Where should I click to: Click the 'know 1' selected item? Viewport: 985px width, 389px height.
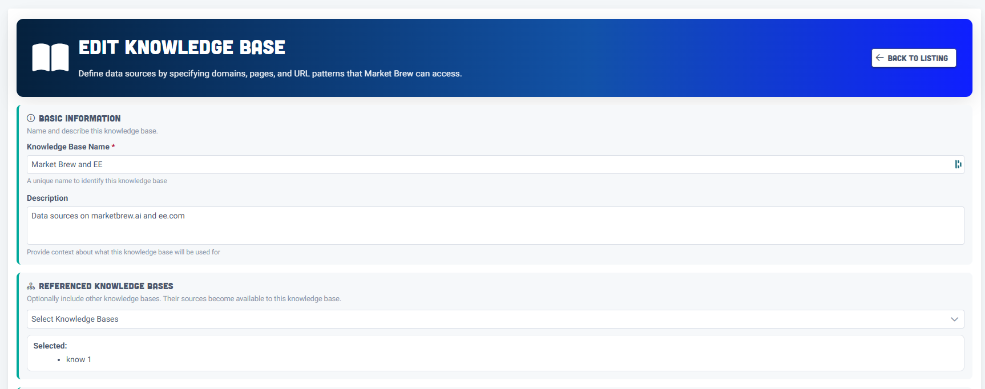tap(79, 359)
